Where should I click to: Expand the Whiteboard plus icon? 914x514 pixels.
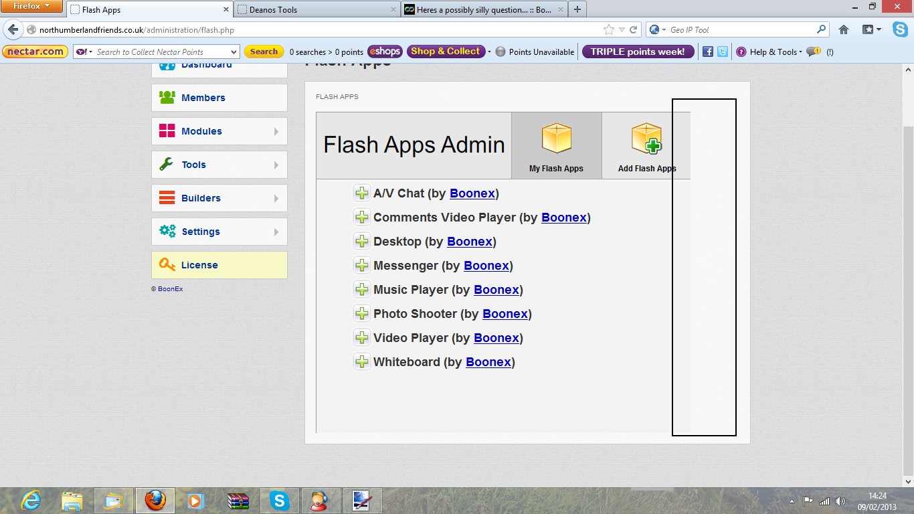[x=361, y=362]
